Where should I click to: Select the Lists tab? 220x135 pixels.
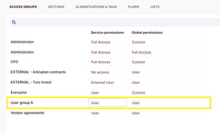[x=155, y=7]
